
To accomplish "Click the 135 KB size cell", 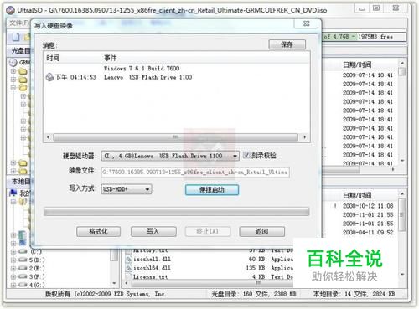I will [x=255, y=268].
